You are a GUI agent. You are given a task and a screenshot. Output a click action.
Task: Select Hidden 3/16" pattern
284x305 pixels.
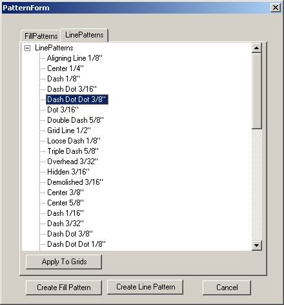[68, 172]
